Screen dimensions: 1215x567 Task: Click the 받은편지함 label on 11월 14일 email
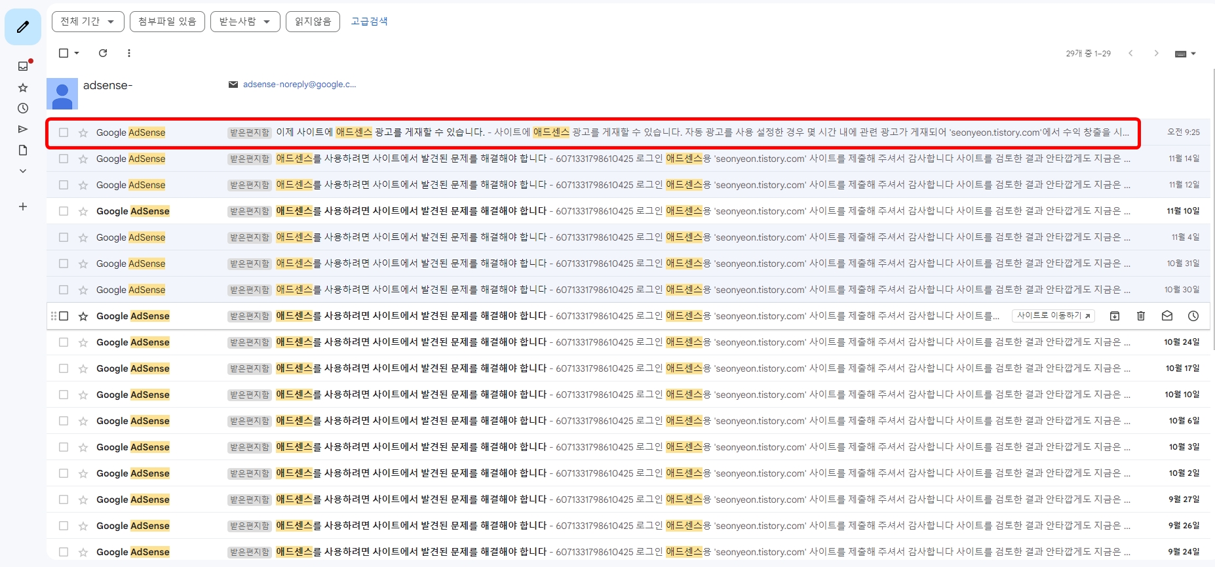[x=250, y=159]
